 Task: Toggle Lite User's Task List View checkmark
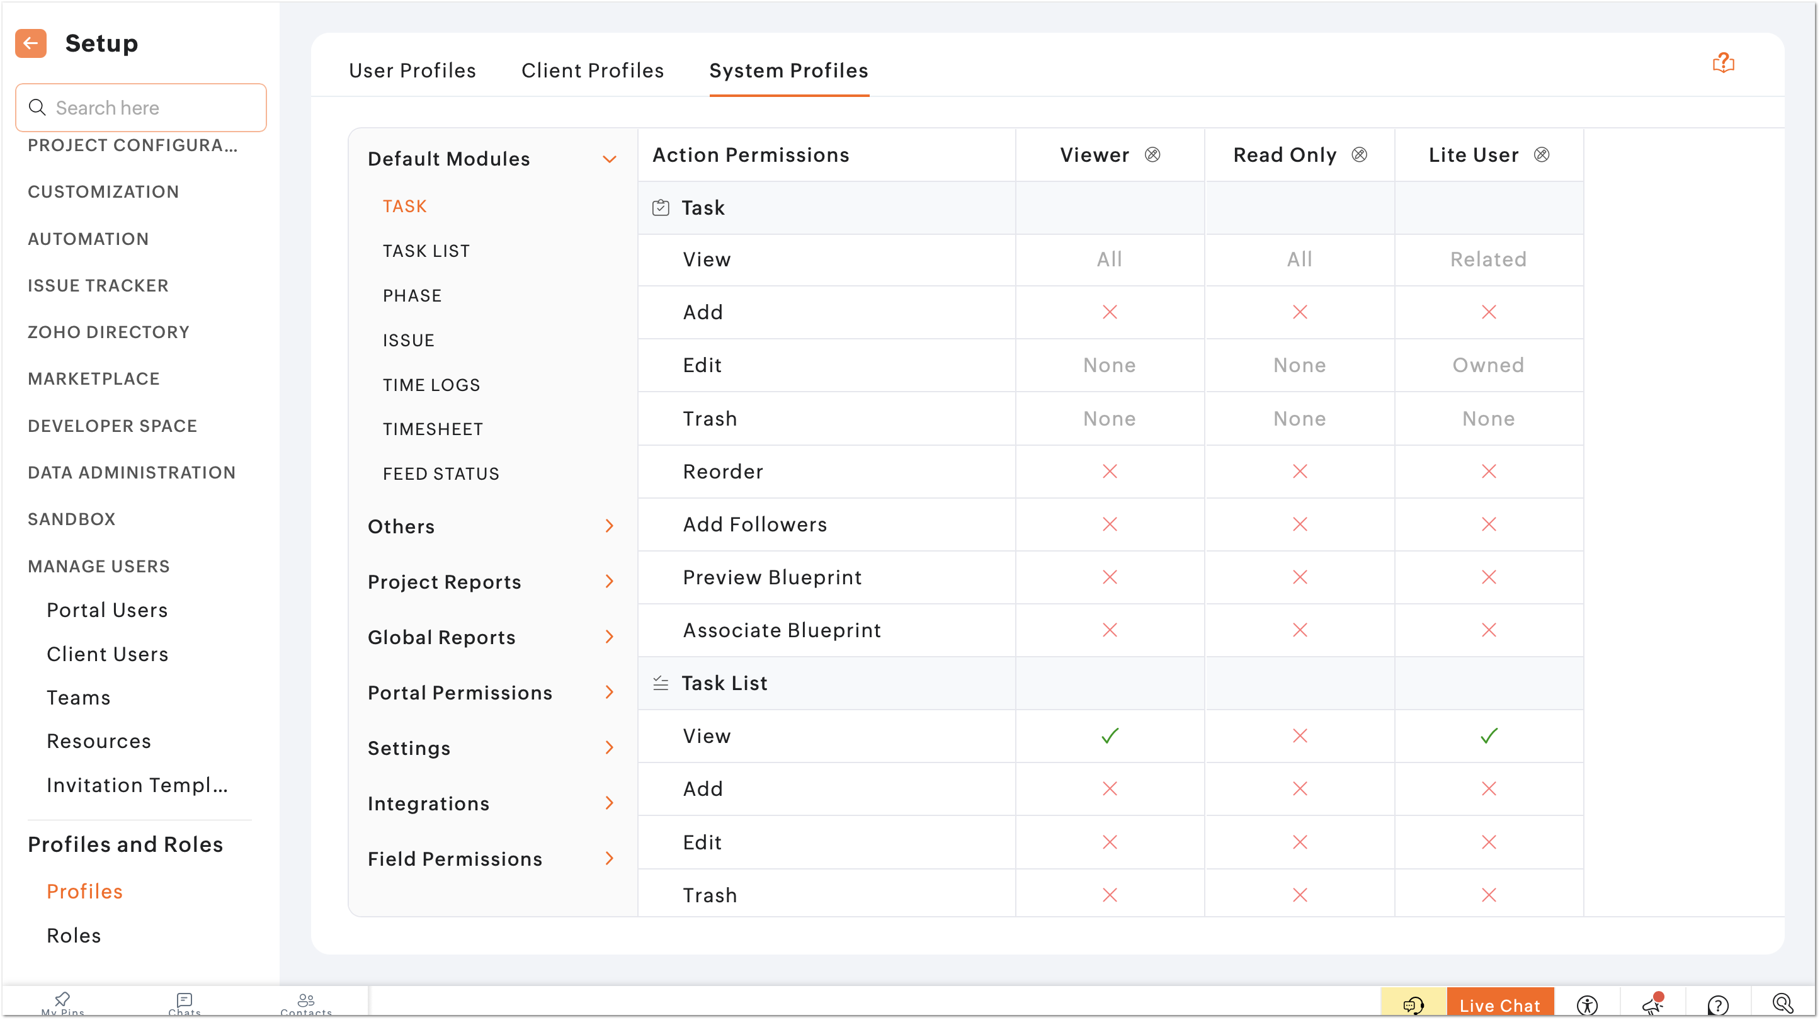point(1489,736)
